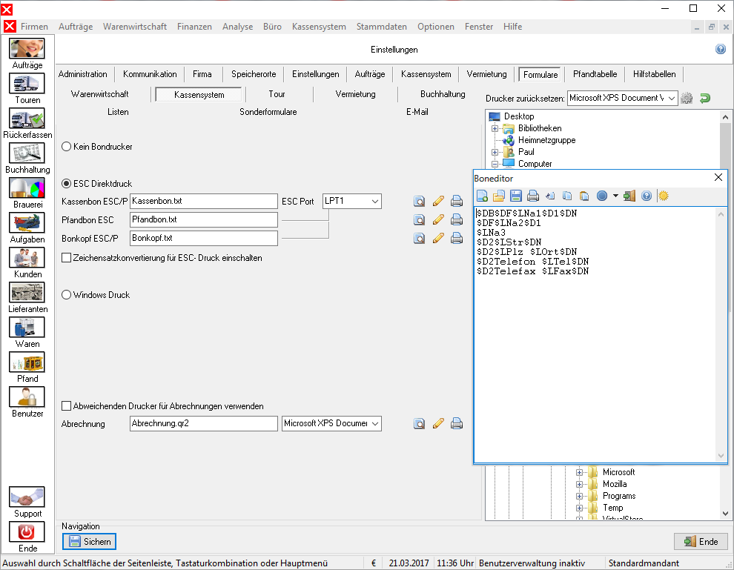The height and width of the screenshot is (570, 734).
Task: Click inside the Boneditor text area
Action: (x=595, y=334)
